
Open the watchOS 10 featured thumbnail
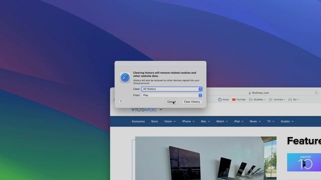coord(304,162)
